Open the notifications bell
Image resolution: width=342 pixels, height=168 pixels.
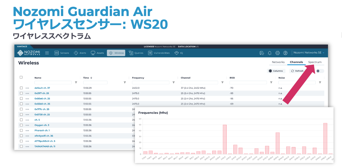(270, 53)
